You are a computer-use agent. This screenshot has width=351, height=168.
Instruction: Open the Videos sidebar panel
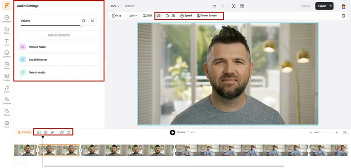click(7, 66)
